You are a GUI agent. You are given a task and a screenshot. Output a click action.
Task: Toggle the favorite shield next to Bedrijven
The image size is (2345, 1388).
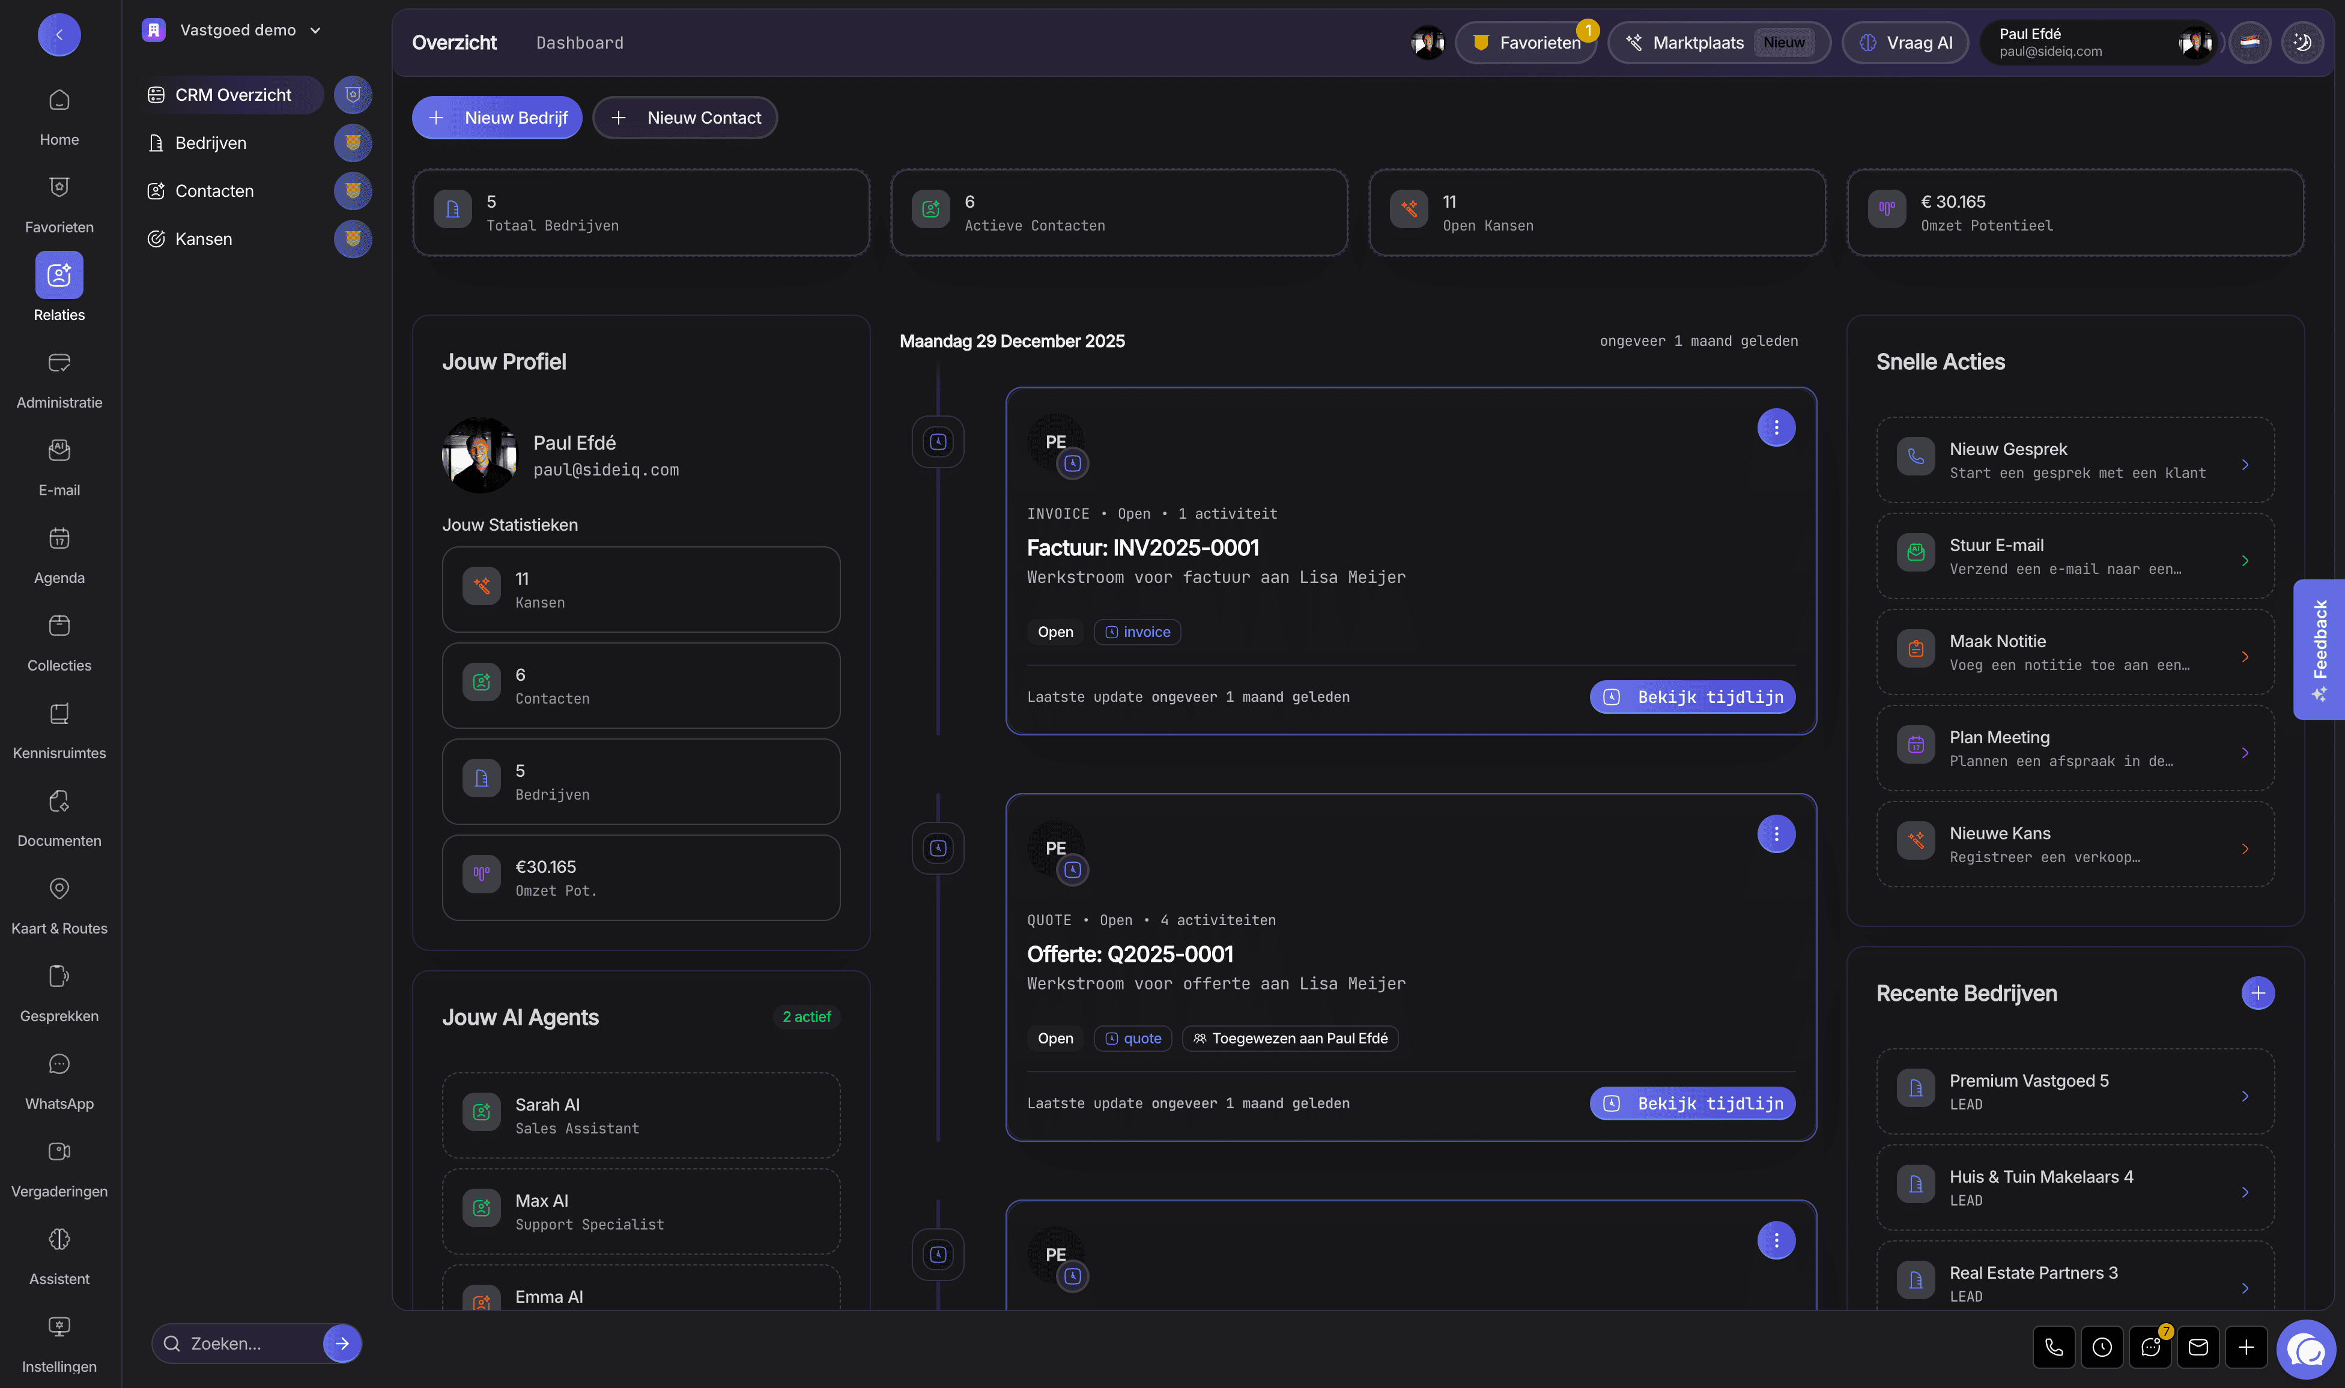click(353, 142)
